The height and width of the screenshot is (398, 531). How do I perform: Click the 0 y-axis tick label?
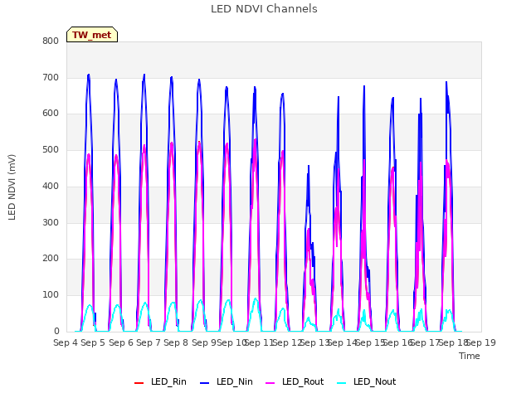pos(56,331)
